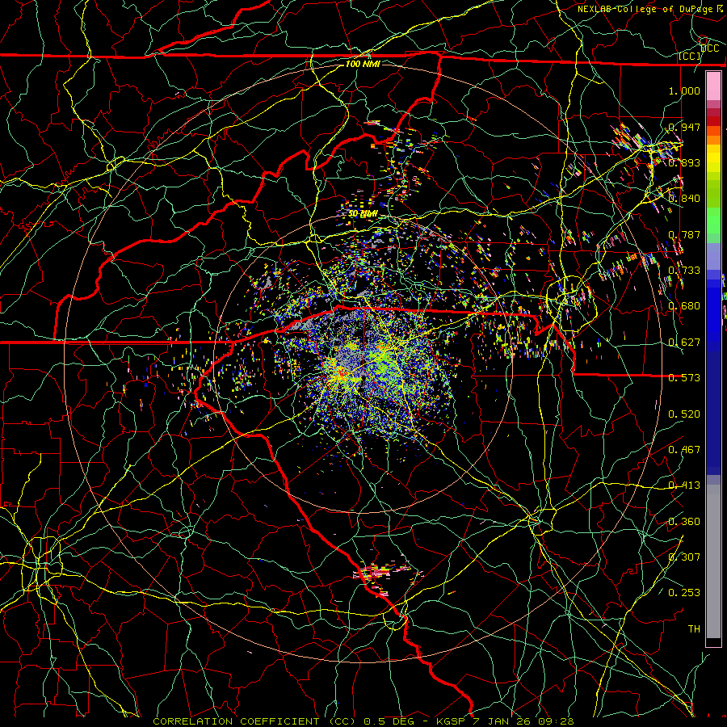Viewport: 727px width, 727px height.
Task: Click the 7 JAN 26 date in the caption
Action: tap(502, 721)
